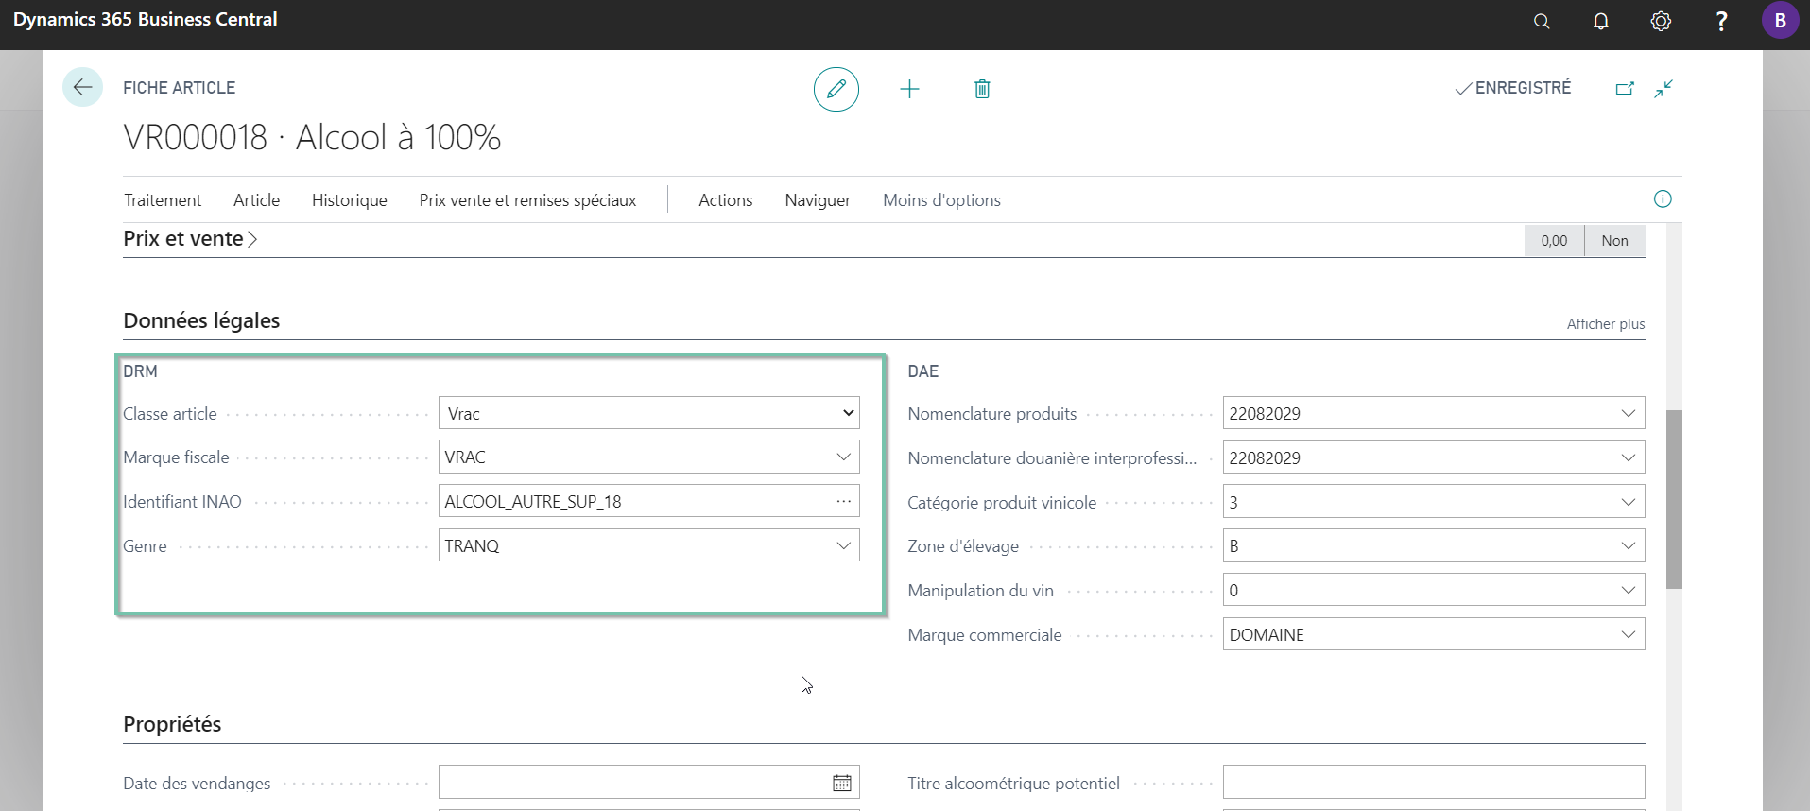
Task: Open the Traitement menu
Action: 163,200
